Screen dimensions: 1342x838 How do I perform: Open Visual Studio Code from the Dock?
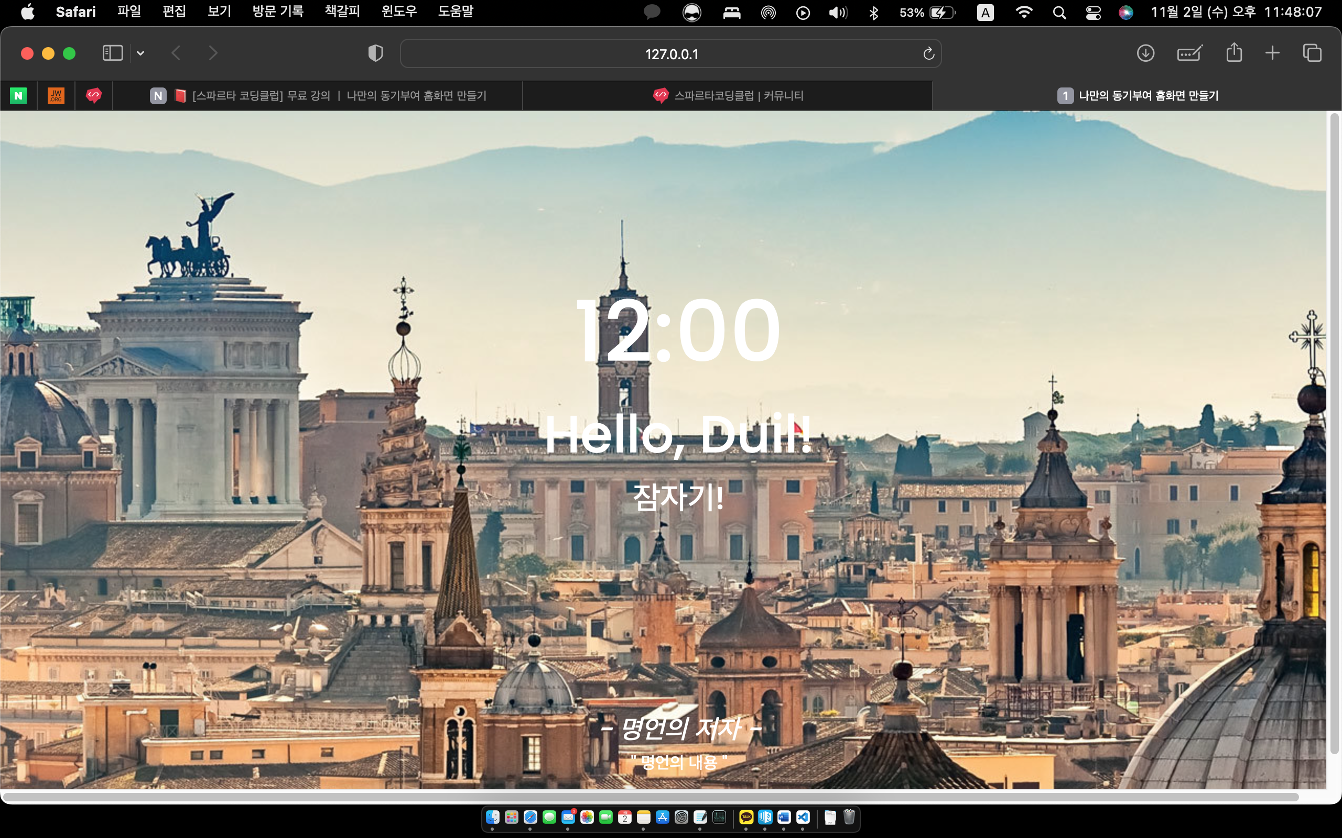click(803, 817)
